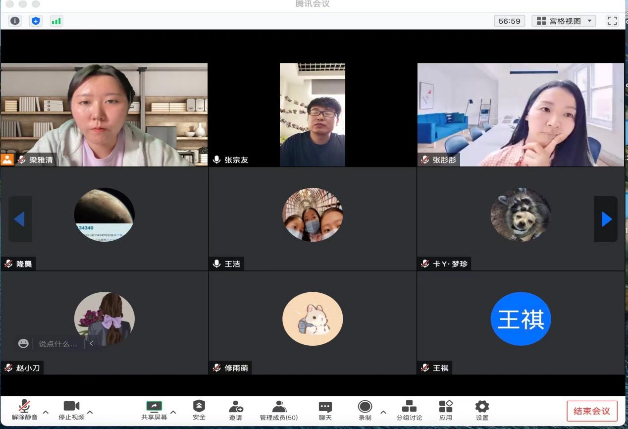Viewport: 628px width, 429px height.
Task: Start recording the meeting (录制)
Action: point(365,410)
